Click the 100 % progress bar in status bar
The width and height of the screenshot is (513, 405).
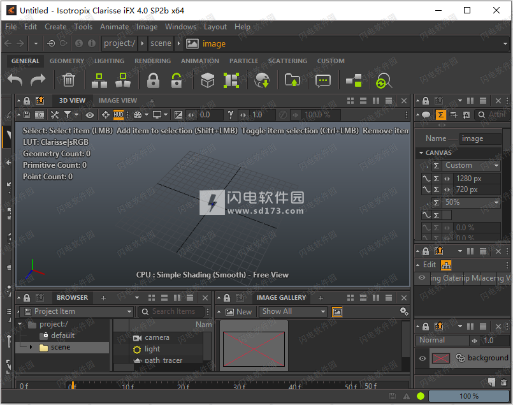[x=468, y=396]
